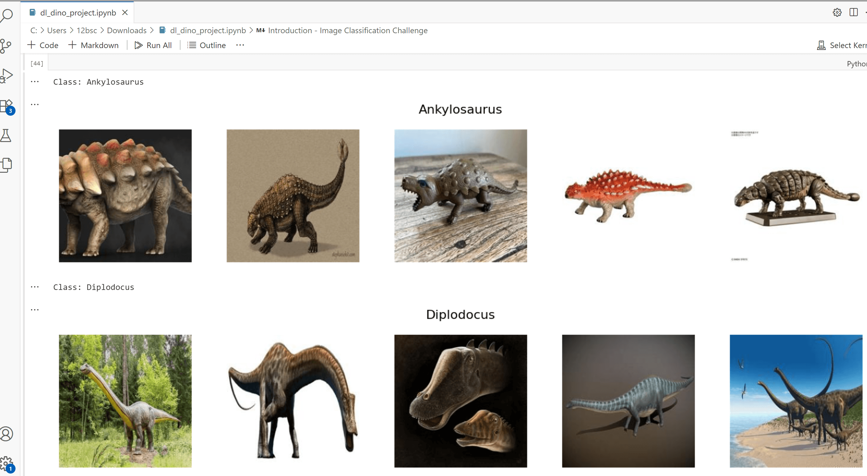The height and width of the screenshot is (476, 867).
Task: Open the notebook toolbar more actions menu
Action: point(240,45)
